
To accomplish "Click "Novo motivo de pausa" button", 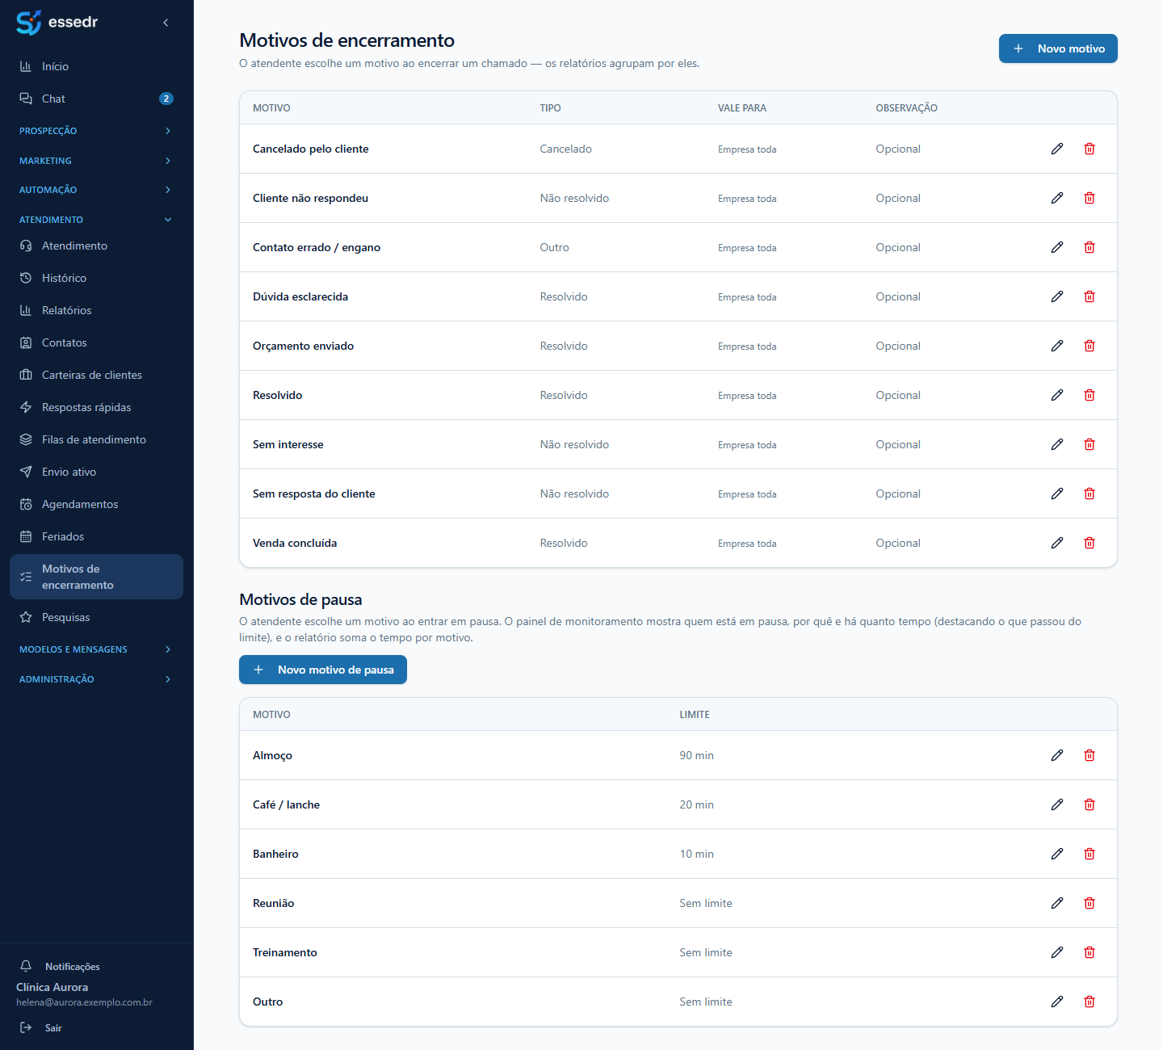I will click(x=323, y=670).
